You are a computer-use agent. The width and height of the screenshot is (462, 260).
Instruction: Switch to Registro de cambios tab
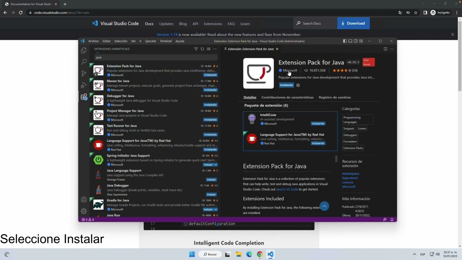(335, 97)
